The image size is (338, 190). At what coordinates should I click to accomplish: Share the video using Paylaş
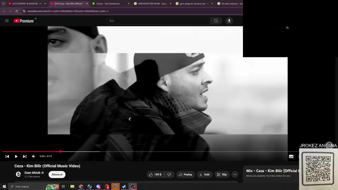[185, 174]
